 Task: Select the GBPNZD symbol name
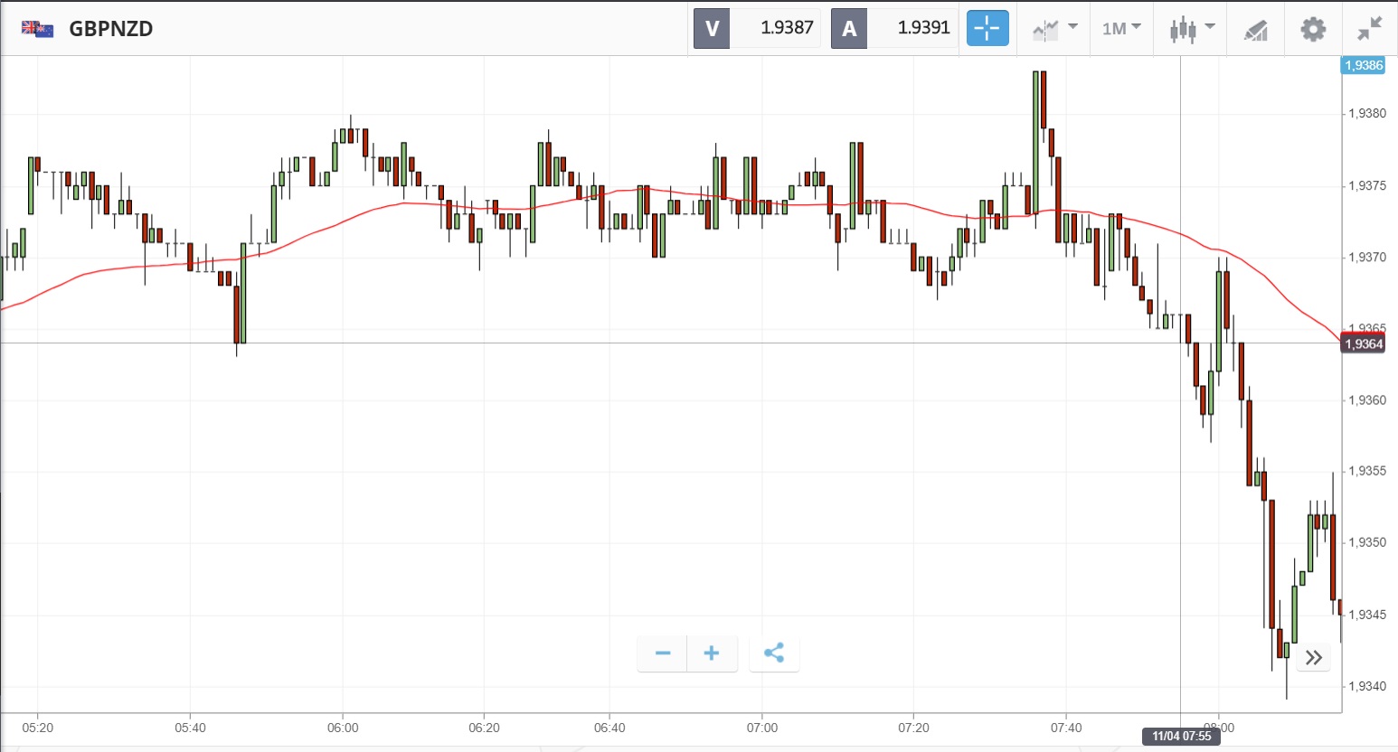click(x=111, y=29)
